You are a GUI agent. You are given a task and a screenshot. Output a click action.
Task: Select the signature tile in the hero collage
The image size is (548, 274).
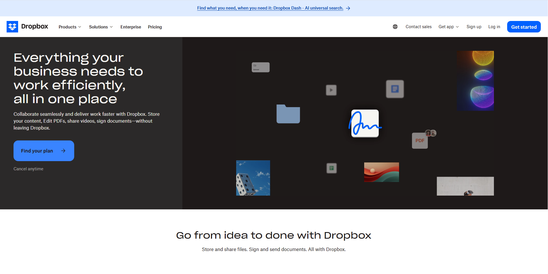(x=365, y=124)
